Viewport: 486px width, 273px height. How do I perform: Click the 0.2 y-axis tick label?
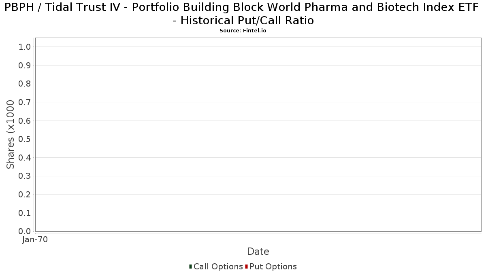(25, 195)
